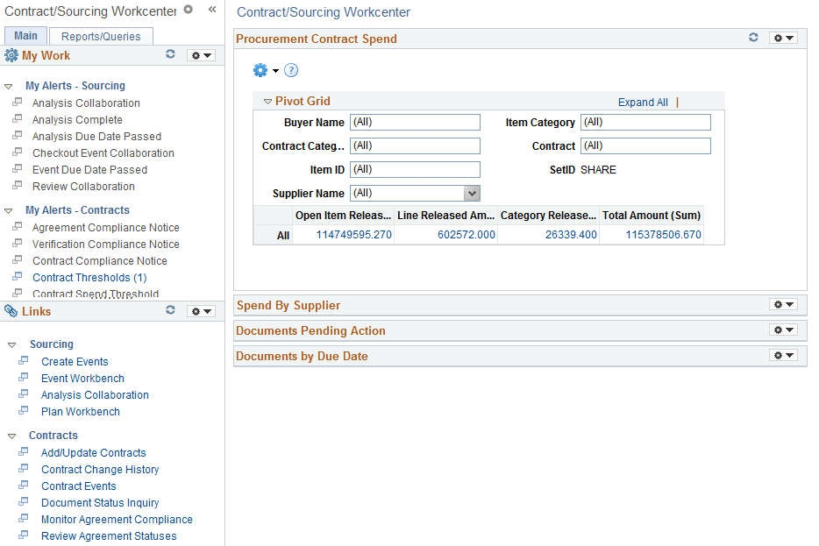
Task: Switch to the Main tab
Action: [x=25, y=36]
